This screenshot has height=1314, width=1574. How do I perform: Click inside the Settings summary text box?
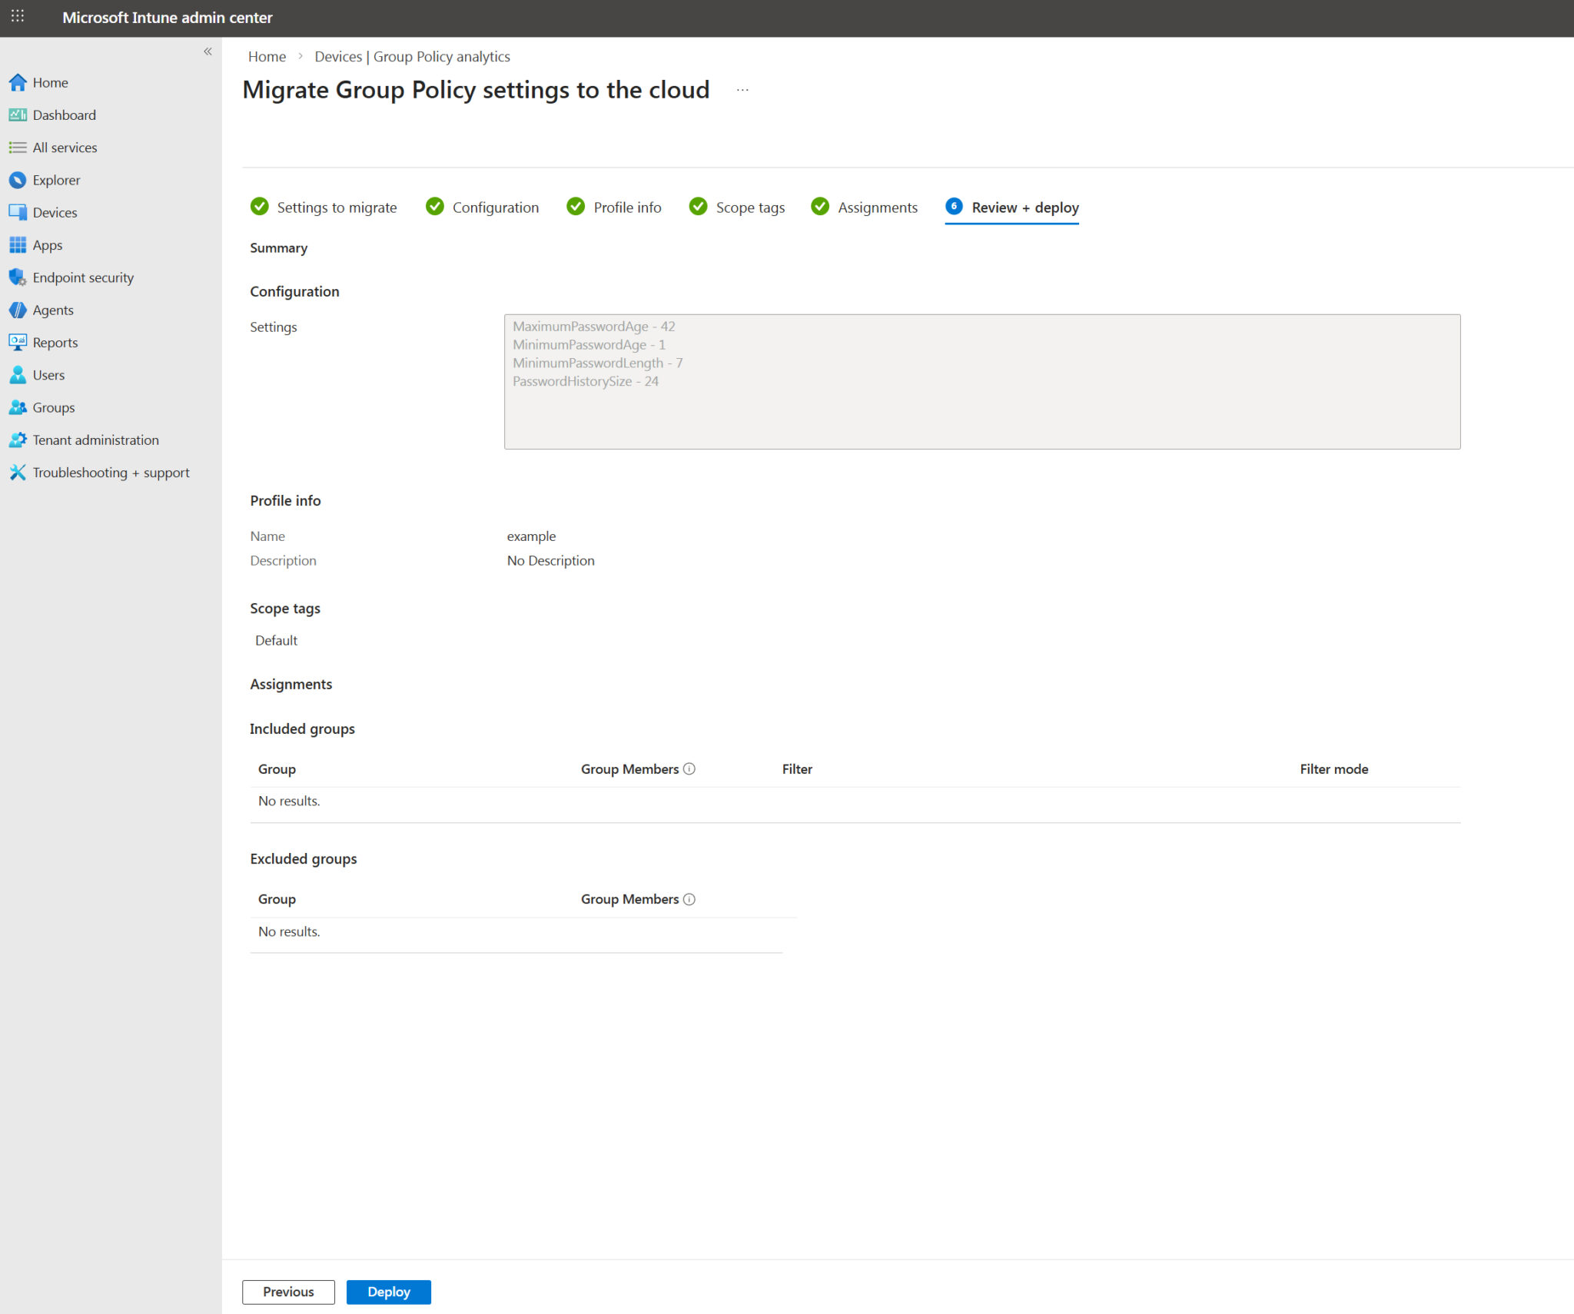[x=982, y=382]
